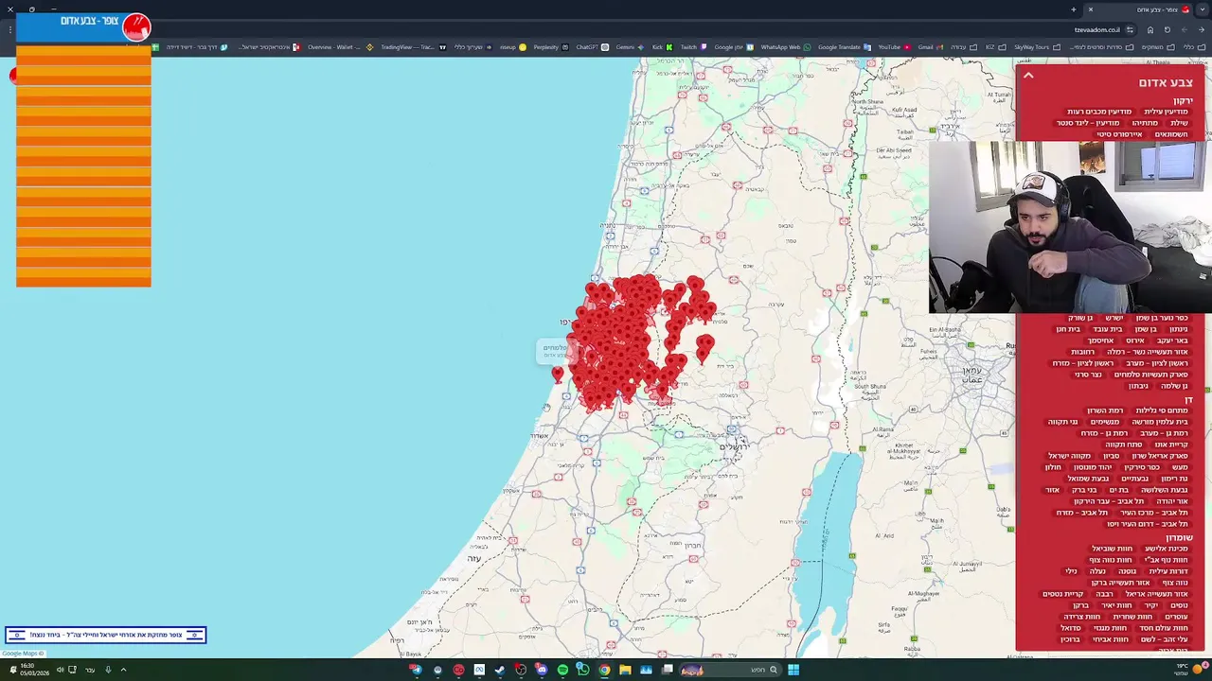The height and width of the screenshot is (681, 1212).
Task: Show hidden system tray icons
Action: [x=123, y=670]
